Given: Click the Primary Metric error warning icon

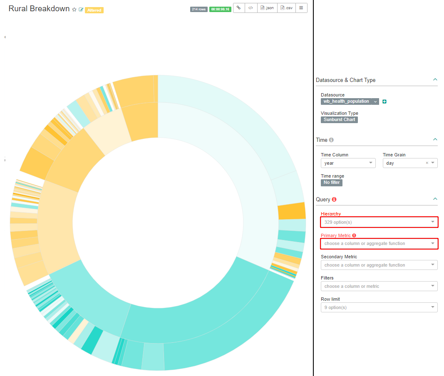Looking at the screenshot, I should pos(354,235).
